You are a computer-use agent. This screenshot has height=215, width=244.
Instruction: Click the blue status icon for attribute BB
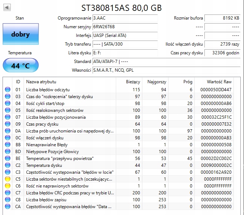[x=7, y=145]
